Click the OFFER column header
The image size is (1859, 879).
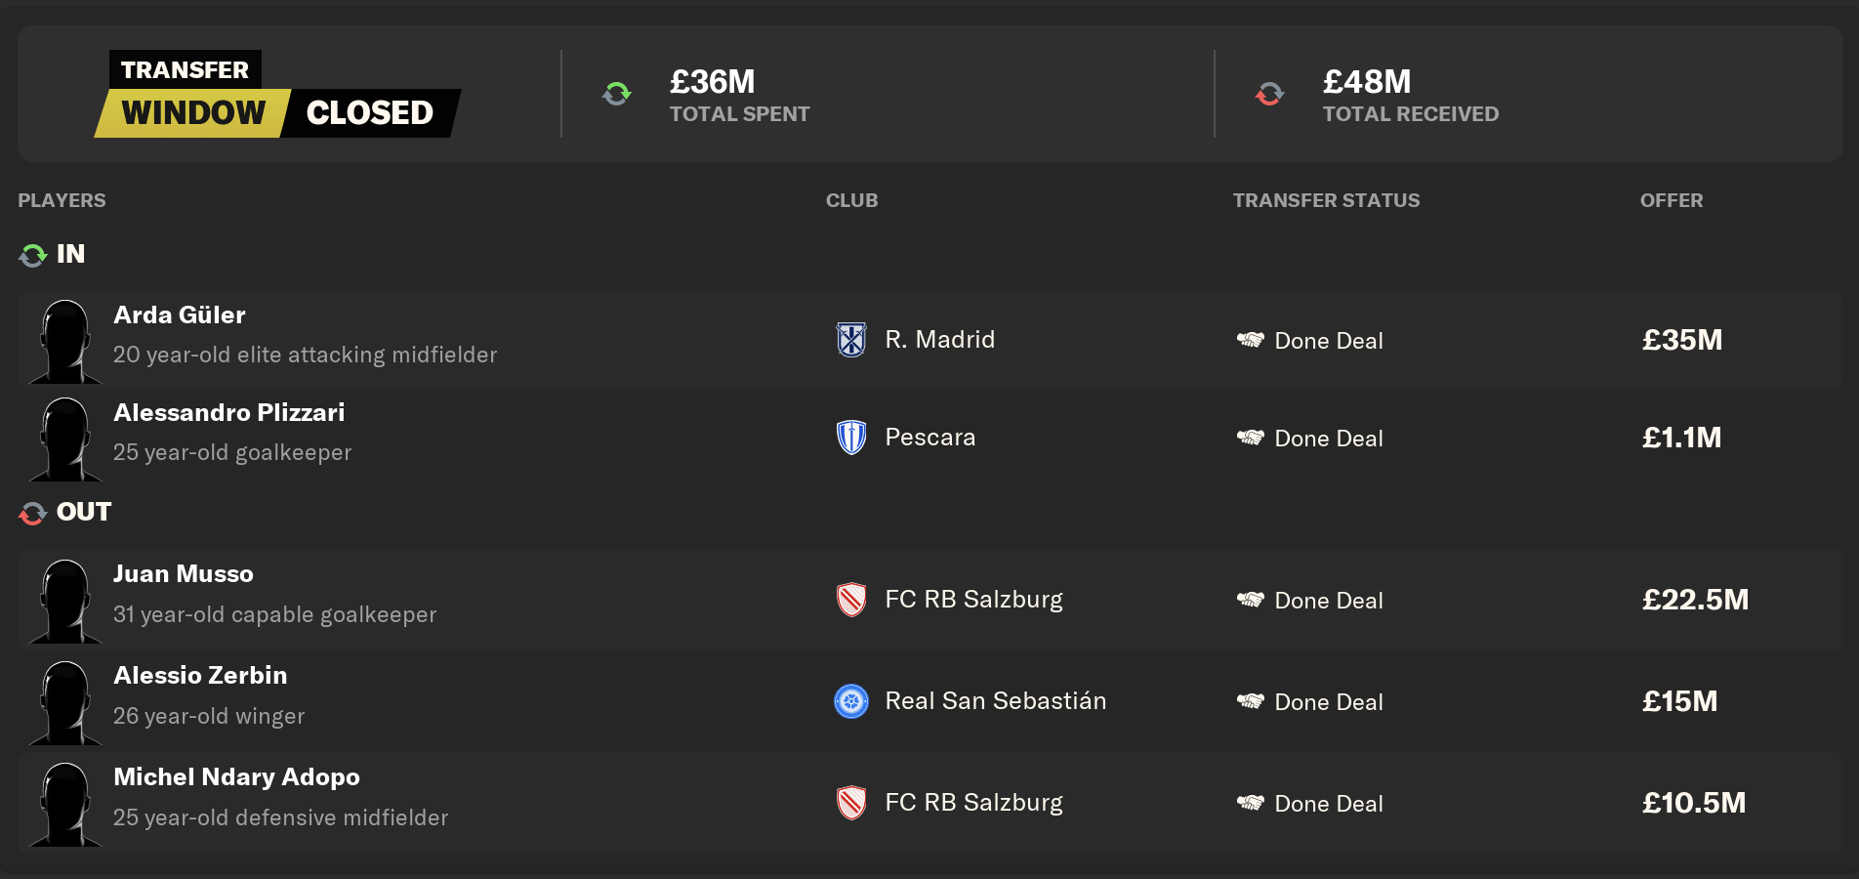pos(1671,200)
